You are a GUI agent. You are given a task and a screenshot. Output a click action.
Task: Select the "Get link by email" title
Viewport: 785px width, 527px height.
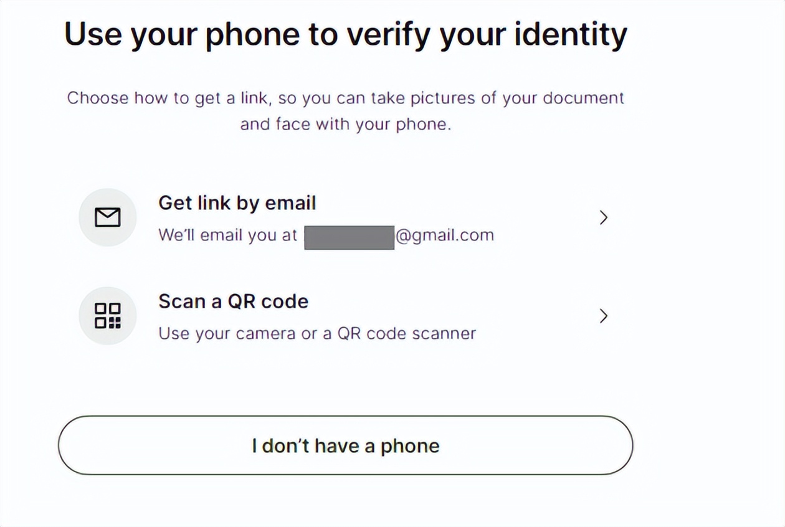tap(237, 203)
